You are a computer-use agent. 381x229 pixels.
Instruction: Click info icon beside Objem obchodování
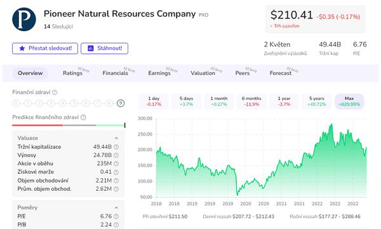[116, 181]
